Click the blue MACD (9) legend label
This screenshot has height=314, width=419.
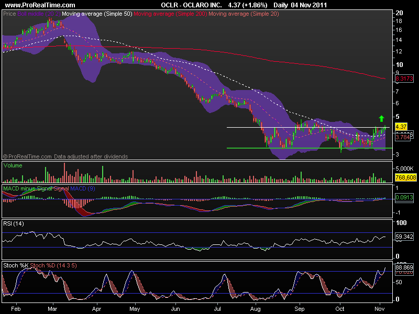[x=83, y=188]
